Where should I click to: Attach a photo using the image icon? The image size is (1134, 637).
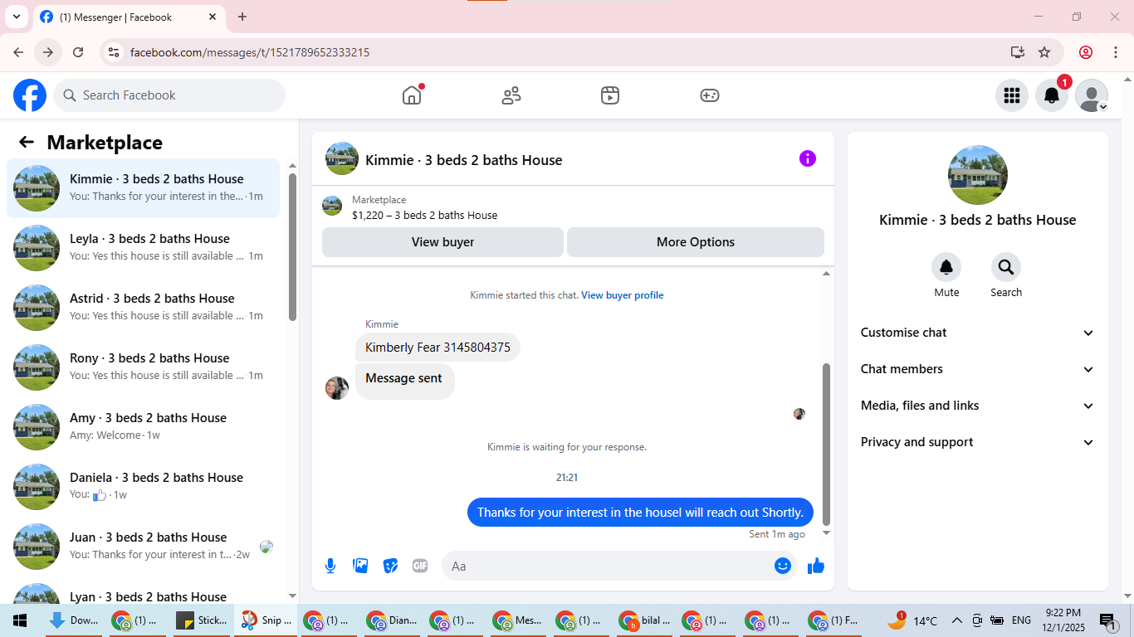click(360, 566)
